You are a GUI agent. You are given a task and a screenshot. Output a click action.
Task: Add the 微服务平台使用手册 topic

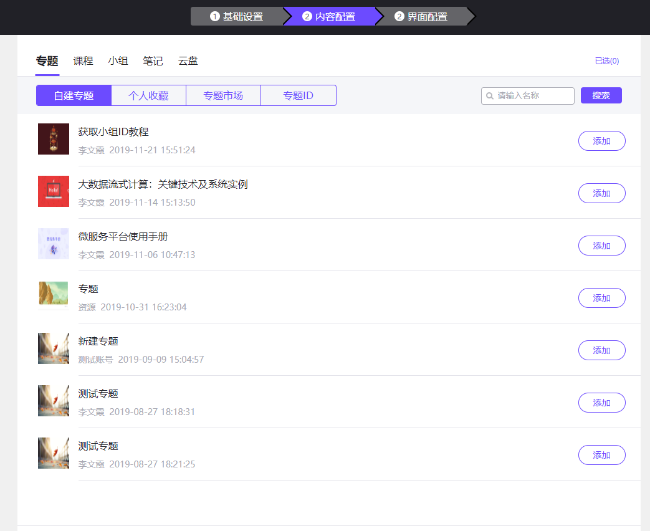(x=601, y=246)
